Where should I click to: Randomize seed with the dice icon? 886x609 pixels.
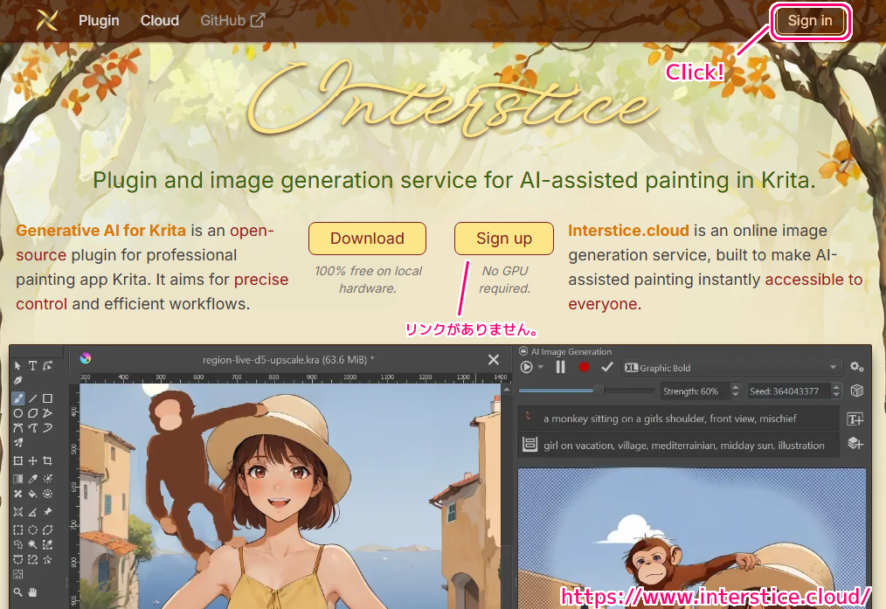pos(856,391)
